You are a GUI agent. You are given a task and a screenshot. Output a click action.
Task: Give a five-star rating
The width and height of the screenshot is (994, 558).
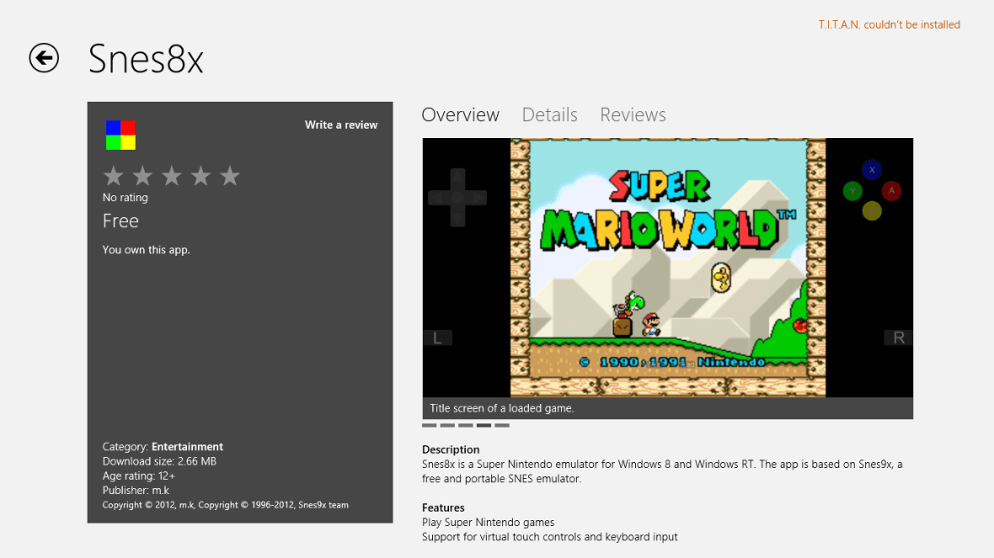(229, 176)
